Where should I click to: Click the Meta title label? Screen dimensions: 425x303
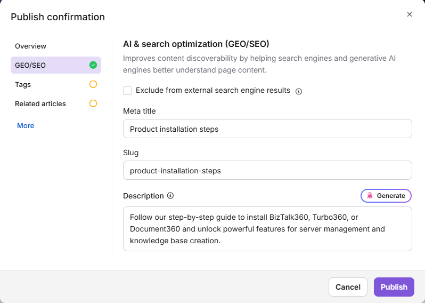[x=140, y=111]
